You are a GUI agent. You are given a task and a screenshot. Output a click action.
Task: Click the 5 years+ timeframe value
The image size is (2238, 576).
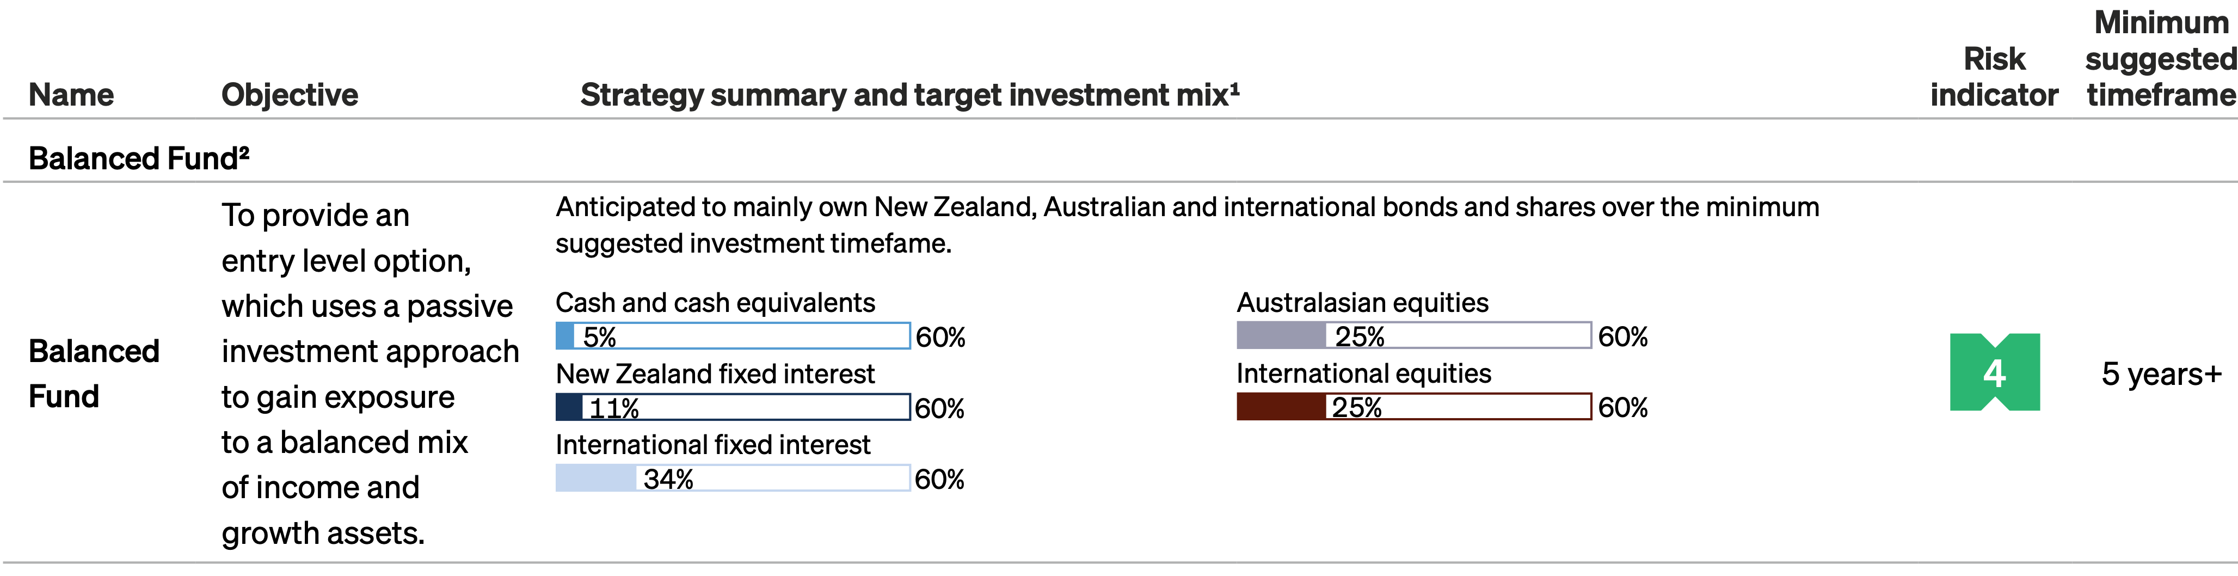[x=2161, y=373]
